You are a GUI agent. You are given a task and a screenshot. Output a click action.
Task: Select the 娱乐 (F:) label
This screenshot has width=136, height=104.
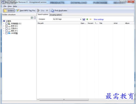click(x=14, y=31)
